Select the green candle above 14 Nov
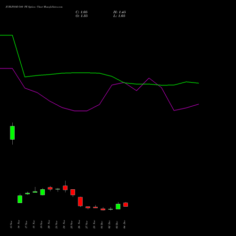The height and width of the screenshot is (236, 236). click(x=20, y=199)
